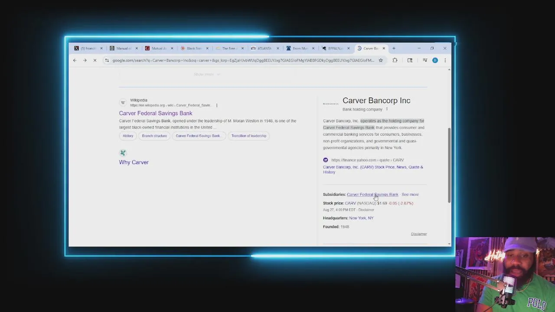Click the Why Carver result favicon
This screenshot has height=312, width=555.
123,153
